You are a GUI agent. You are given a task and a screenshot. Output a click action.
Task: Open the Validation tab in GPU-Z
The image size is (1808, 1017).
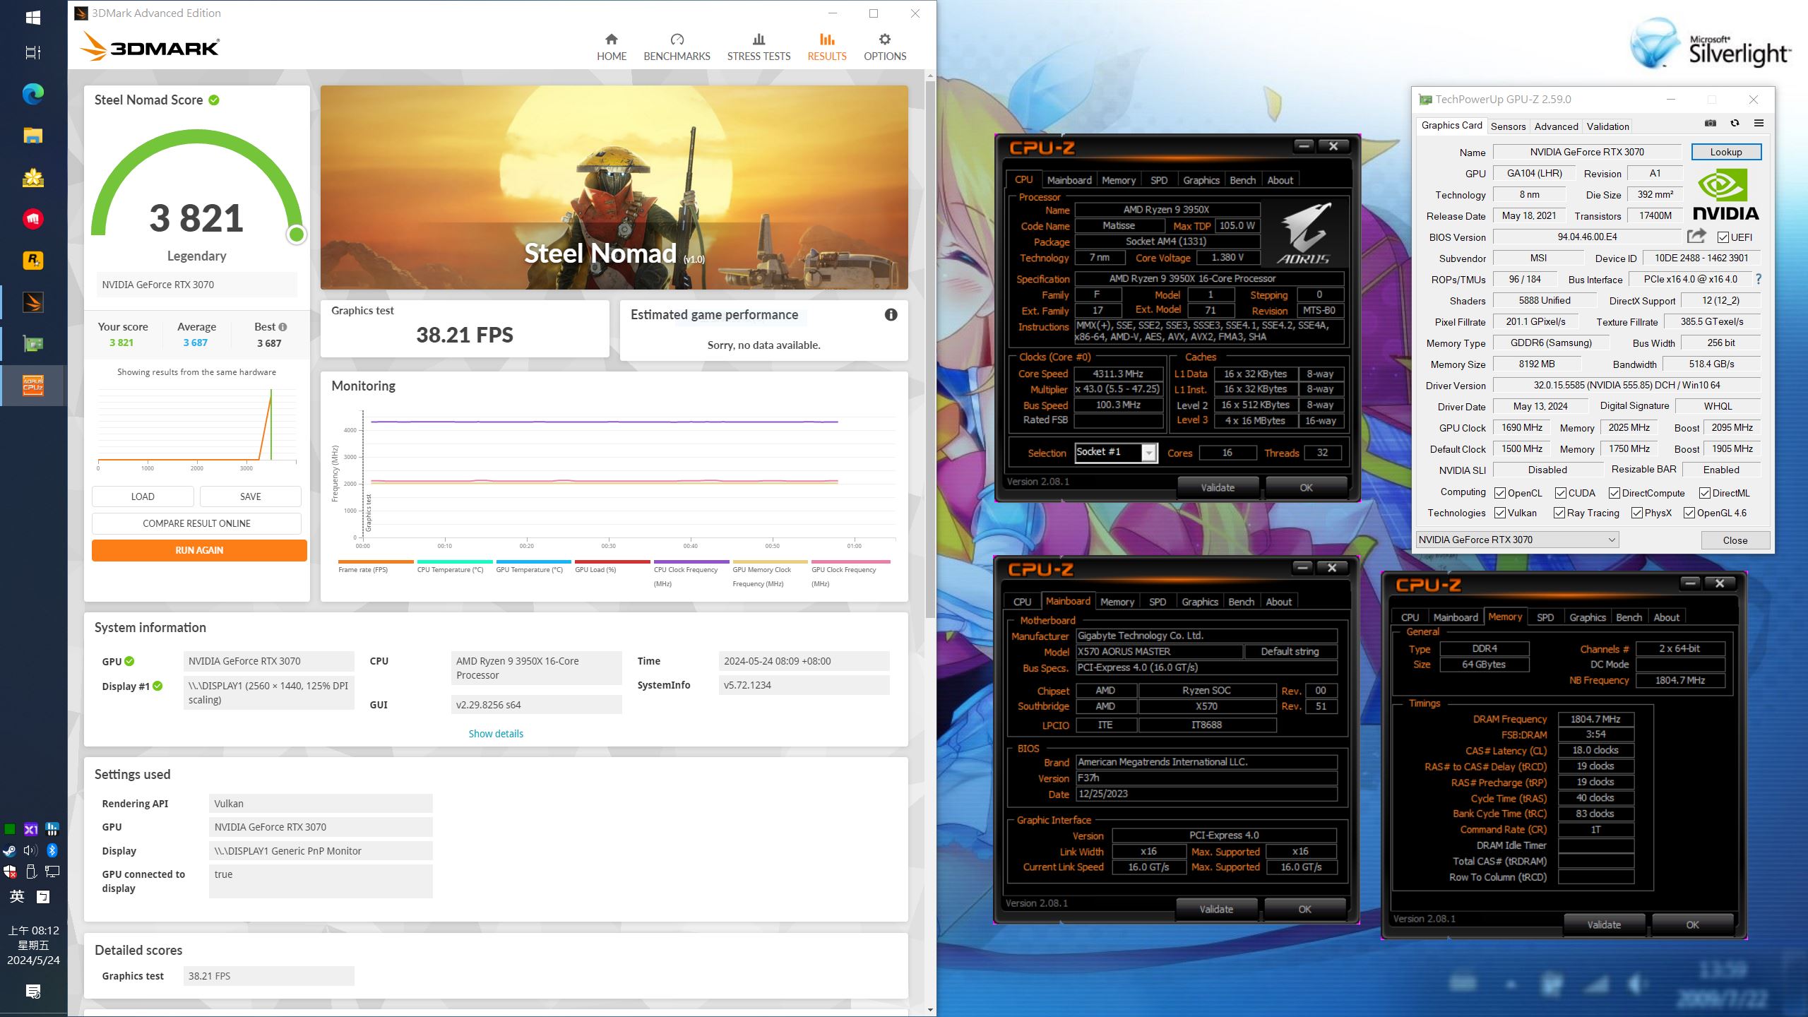pyautogui.click(x=1607, y=126)
